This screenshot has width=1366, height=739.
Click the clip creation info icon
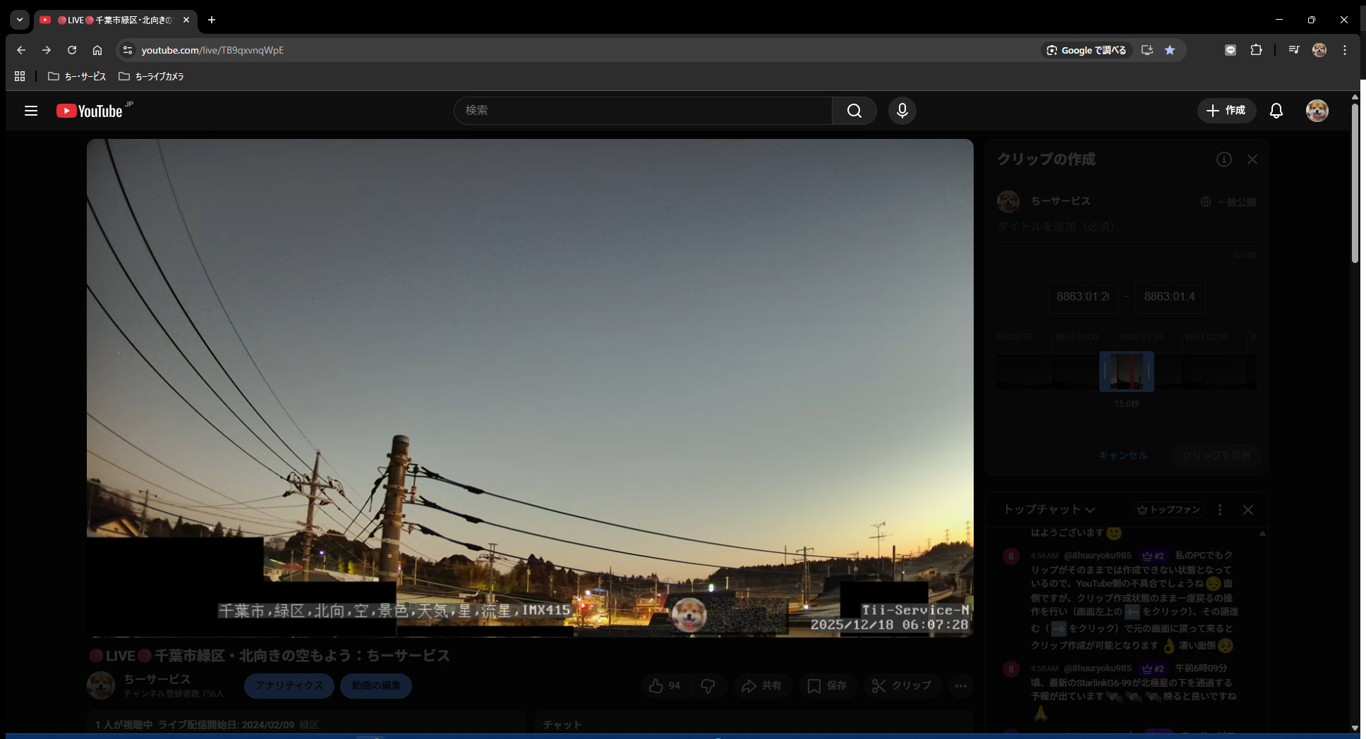click(1224, 159)
